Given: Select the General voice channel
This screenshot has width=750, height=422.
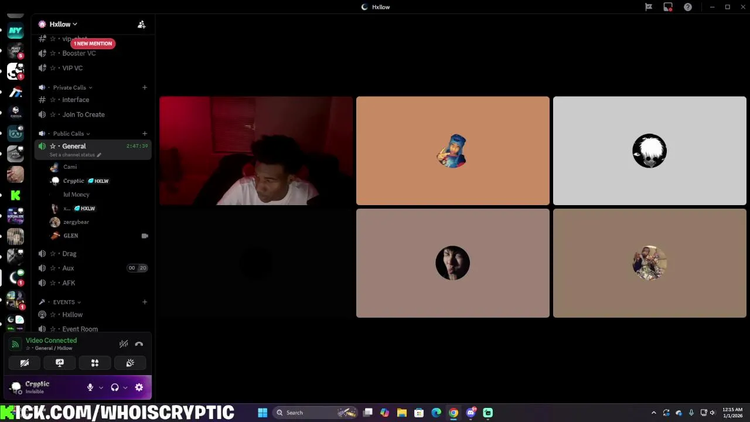Looking at the screenshot, I should point(74,146).
